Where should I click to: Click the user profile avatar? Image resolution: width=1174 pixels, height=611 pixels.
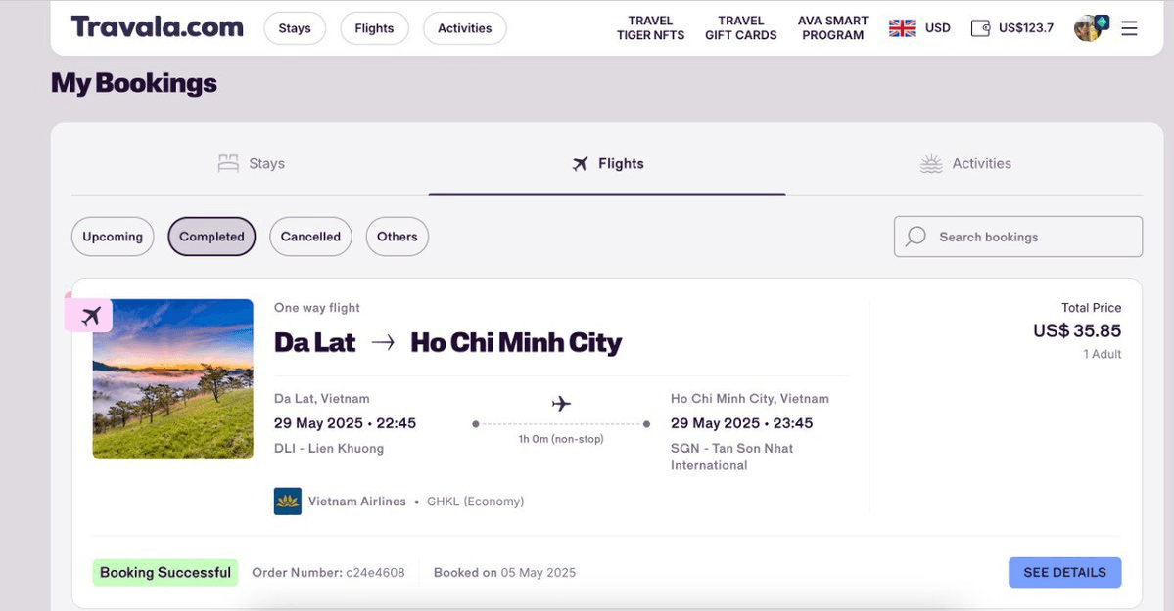1089,28
